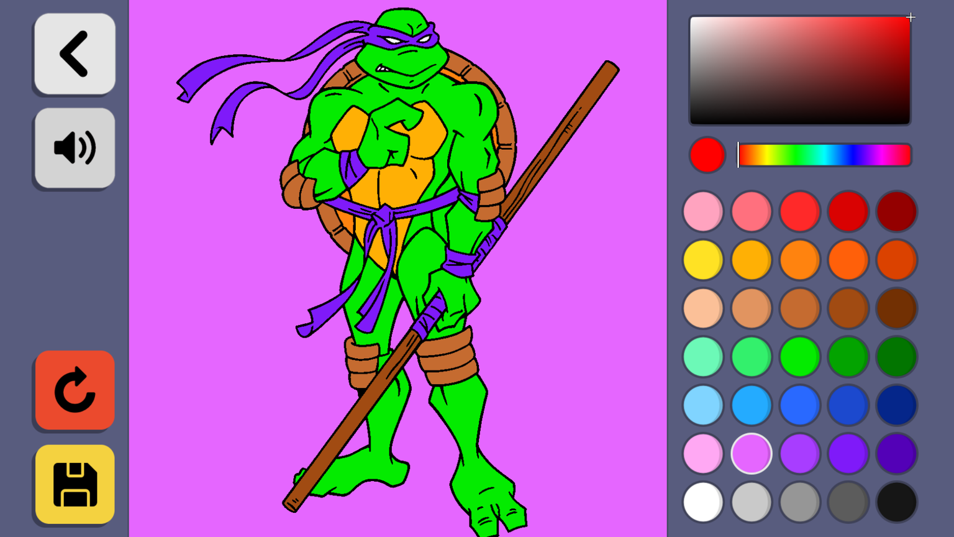954x537 pixels.
Task: Pick the current red color preview circle
Action: click(707, 155)
